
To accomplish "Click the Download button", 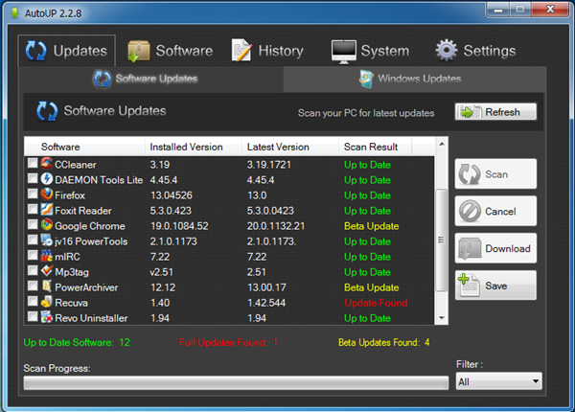I will [x=495, y=248].
